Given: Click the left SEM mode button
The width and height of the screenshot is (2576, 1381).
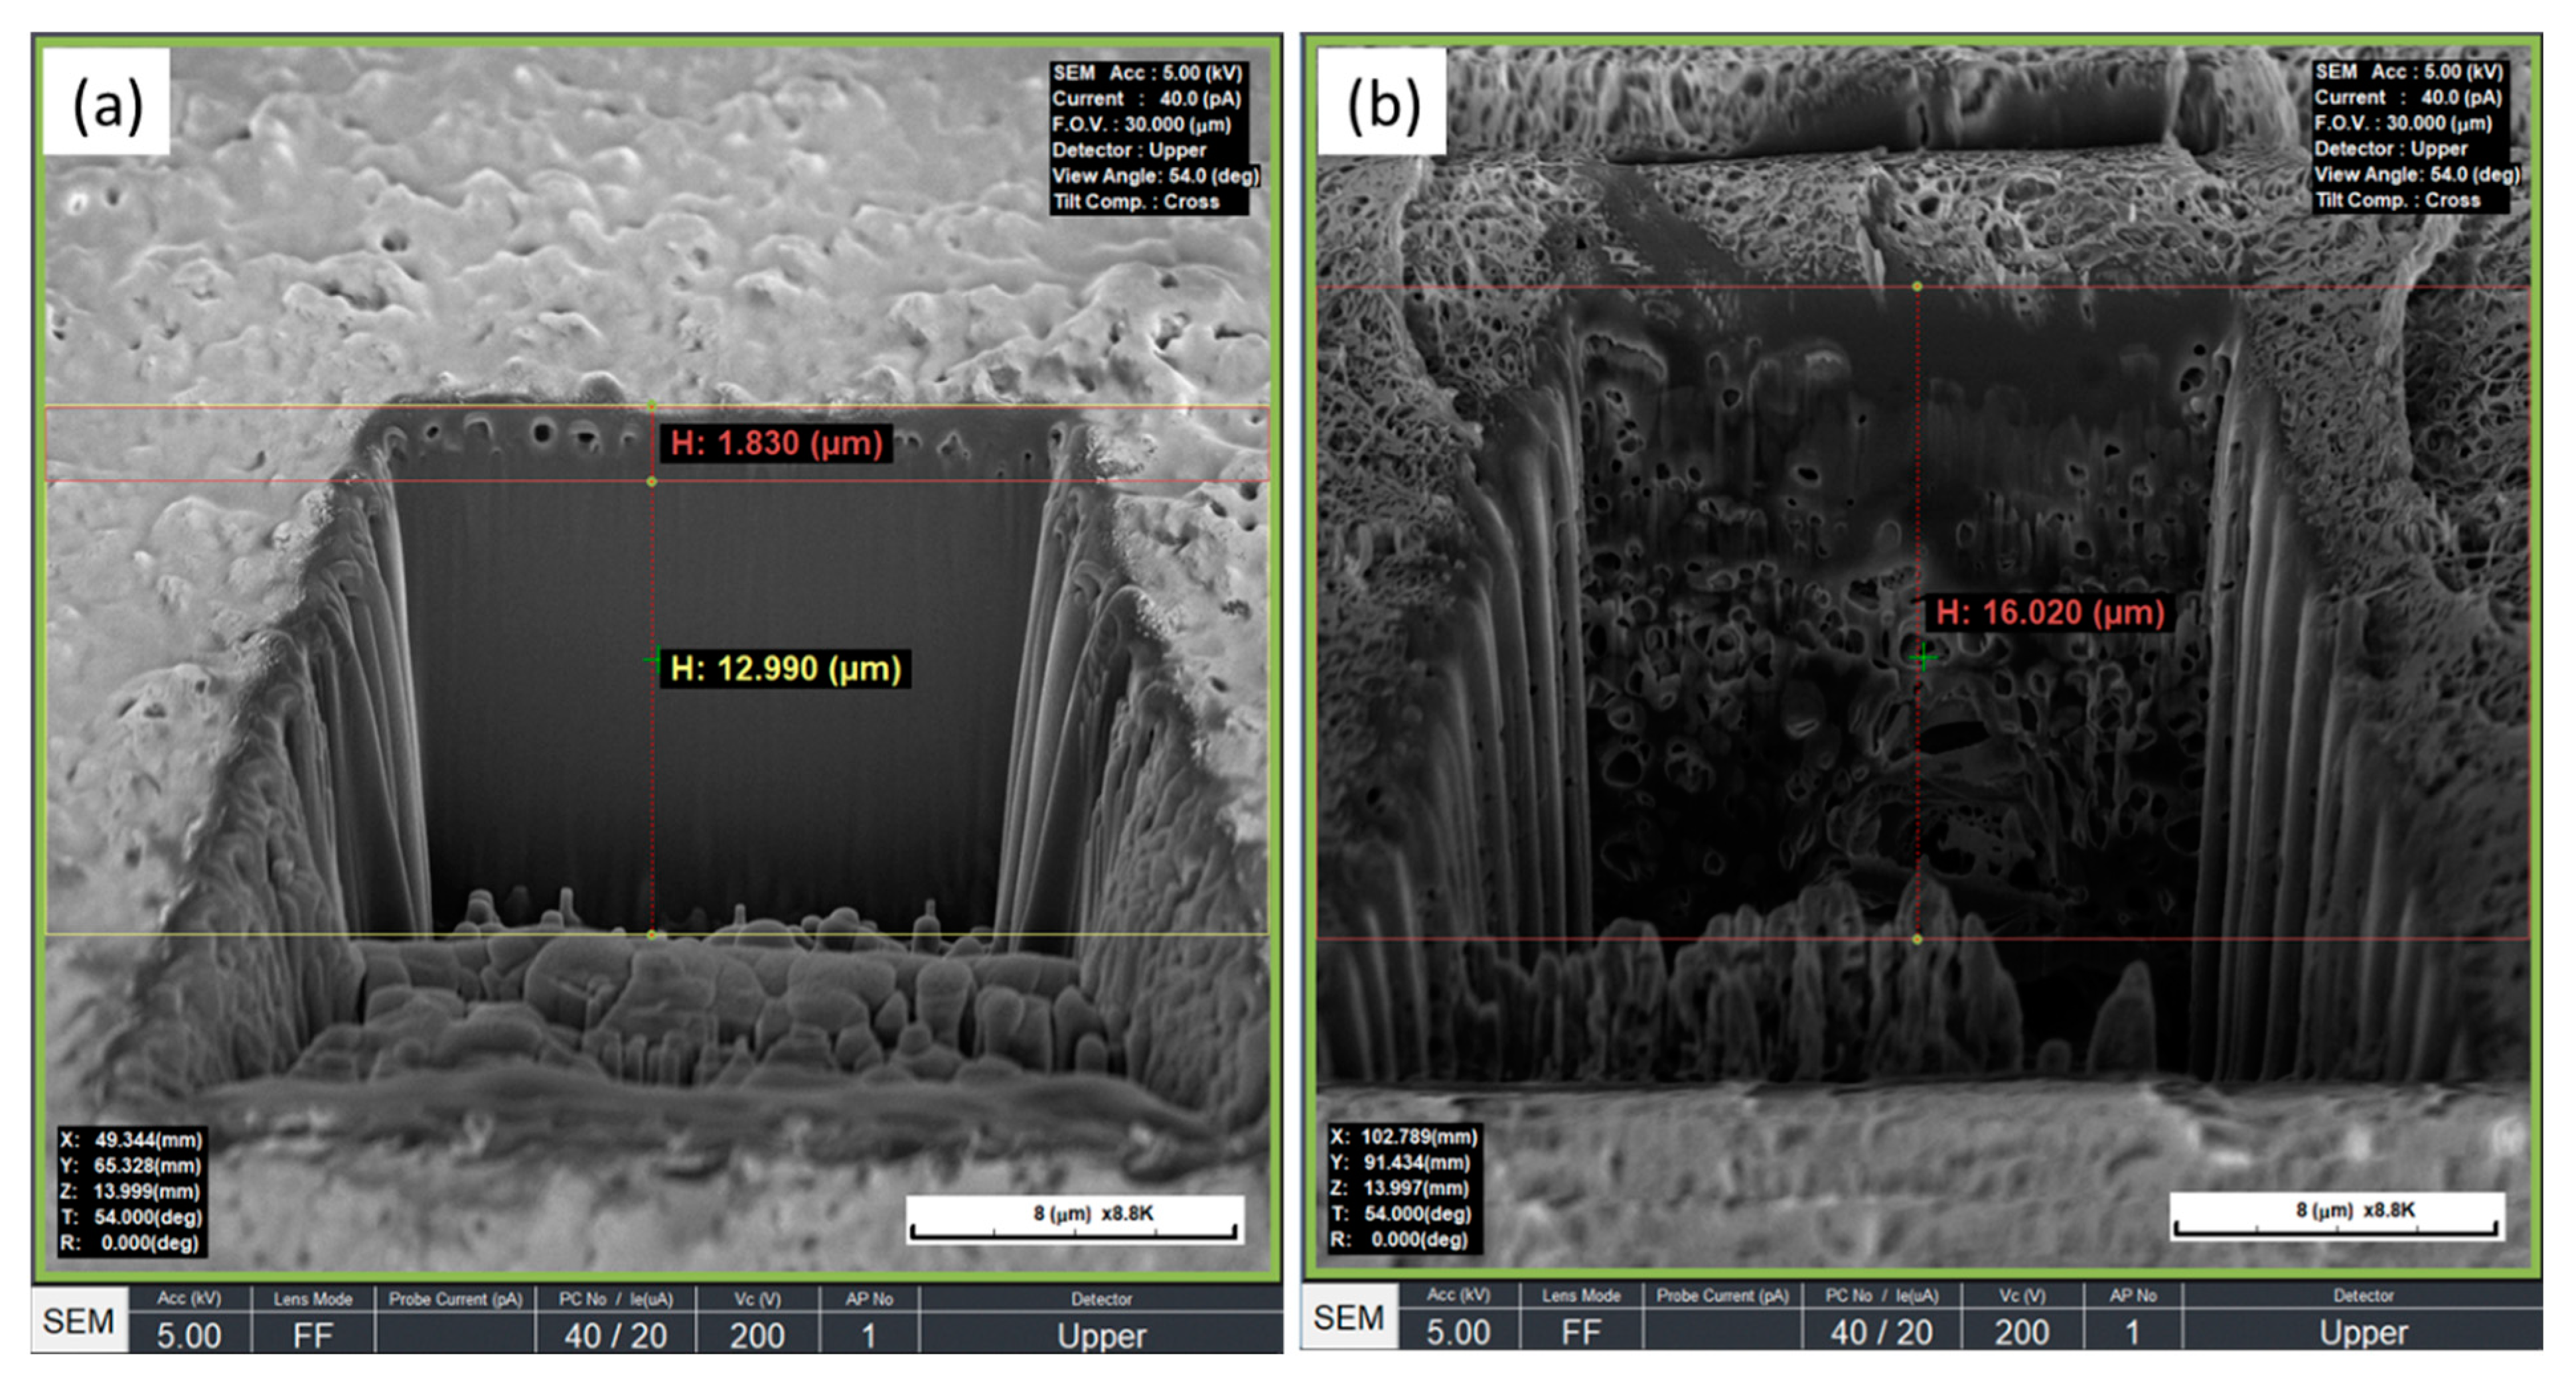Looking at the screenshot, I should pyautogui.click(x=79, y=1321).
